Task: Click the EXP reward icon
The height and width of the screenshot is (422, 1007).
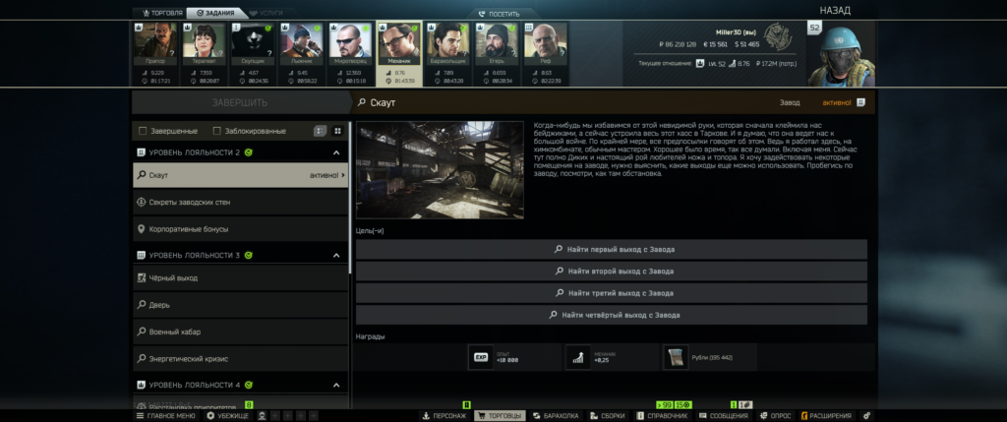Action: [480, 358]
